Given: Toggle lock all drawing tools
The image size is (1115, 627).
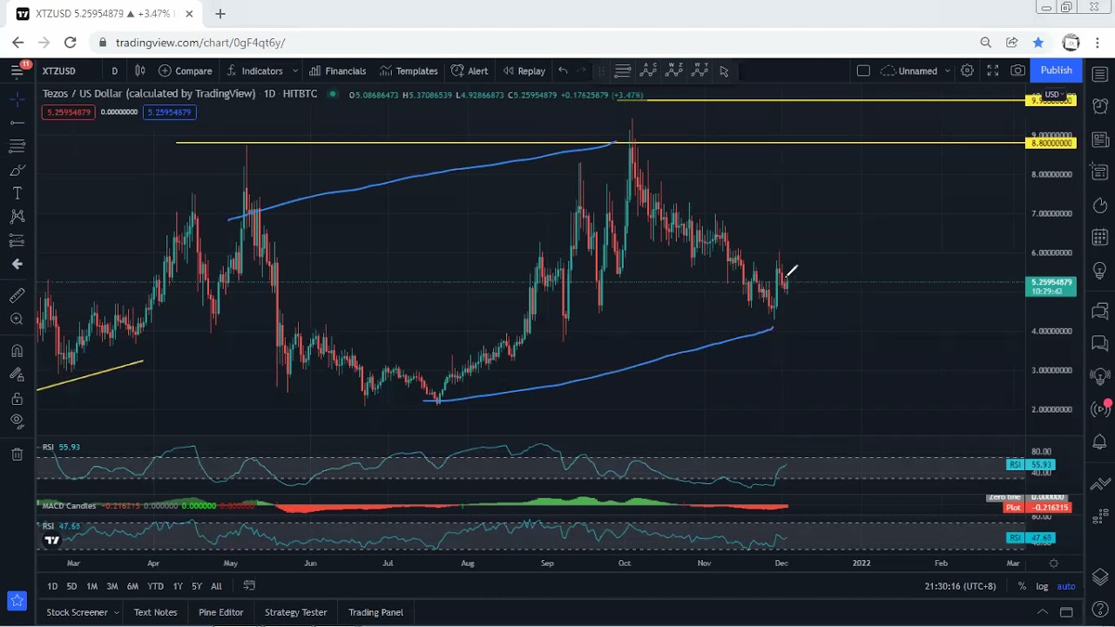Looking at the screenshot, I should pos(17,398).
